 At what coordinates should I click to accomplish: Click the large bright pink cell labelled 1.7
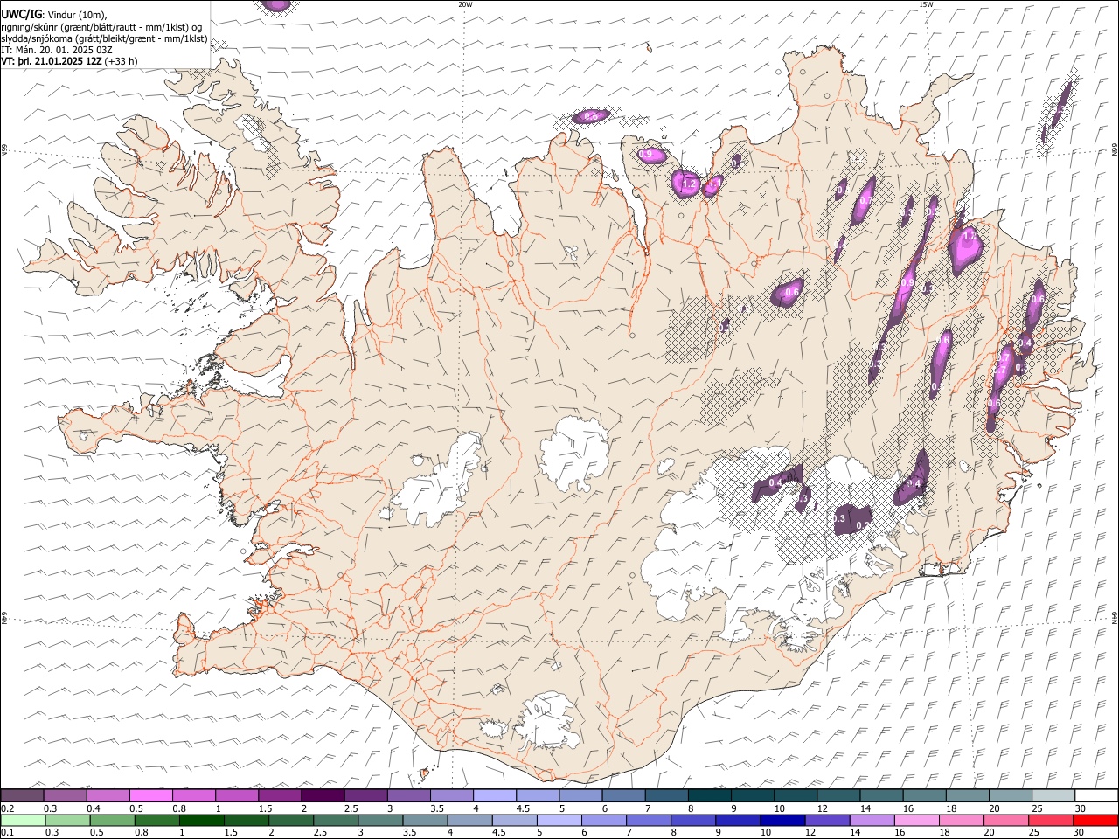[x=966, y=249]
